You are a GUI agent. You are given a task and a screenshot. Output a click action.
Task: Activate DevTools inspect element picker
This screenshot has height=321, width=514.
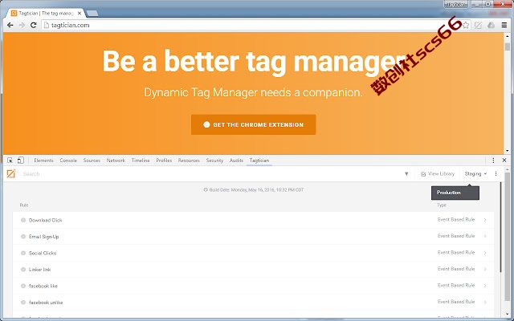[x=10, y=160]
